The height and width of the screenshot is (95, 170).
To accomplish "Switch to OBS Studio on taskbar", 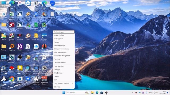I will (106, 93).
